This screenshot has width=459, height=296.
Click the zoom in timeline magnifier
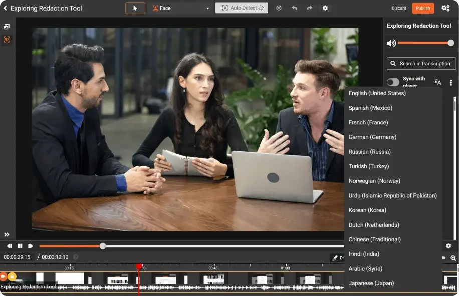(x=453, y=258)
